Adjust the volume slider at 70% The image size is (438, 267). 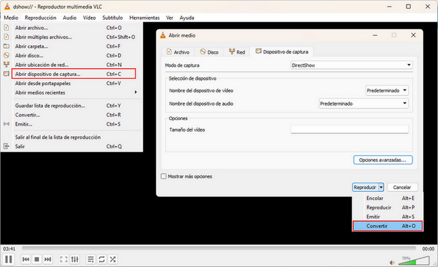click(414, 261)
